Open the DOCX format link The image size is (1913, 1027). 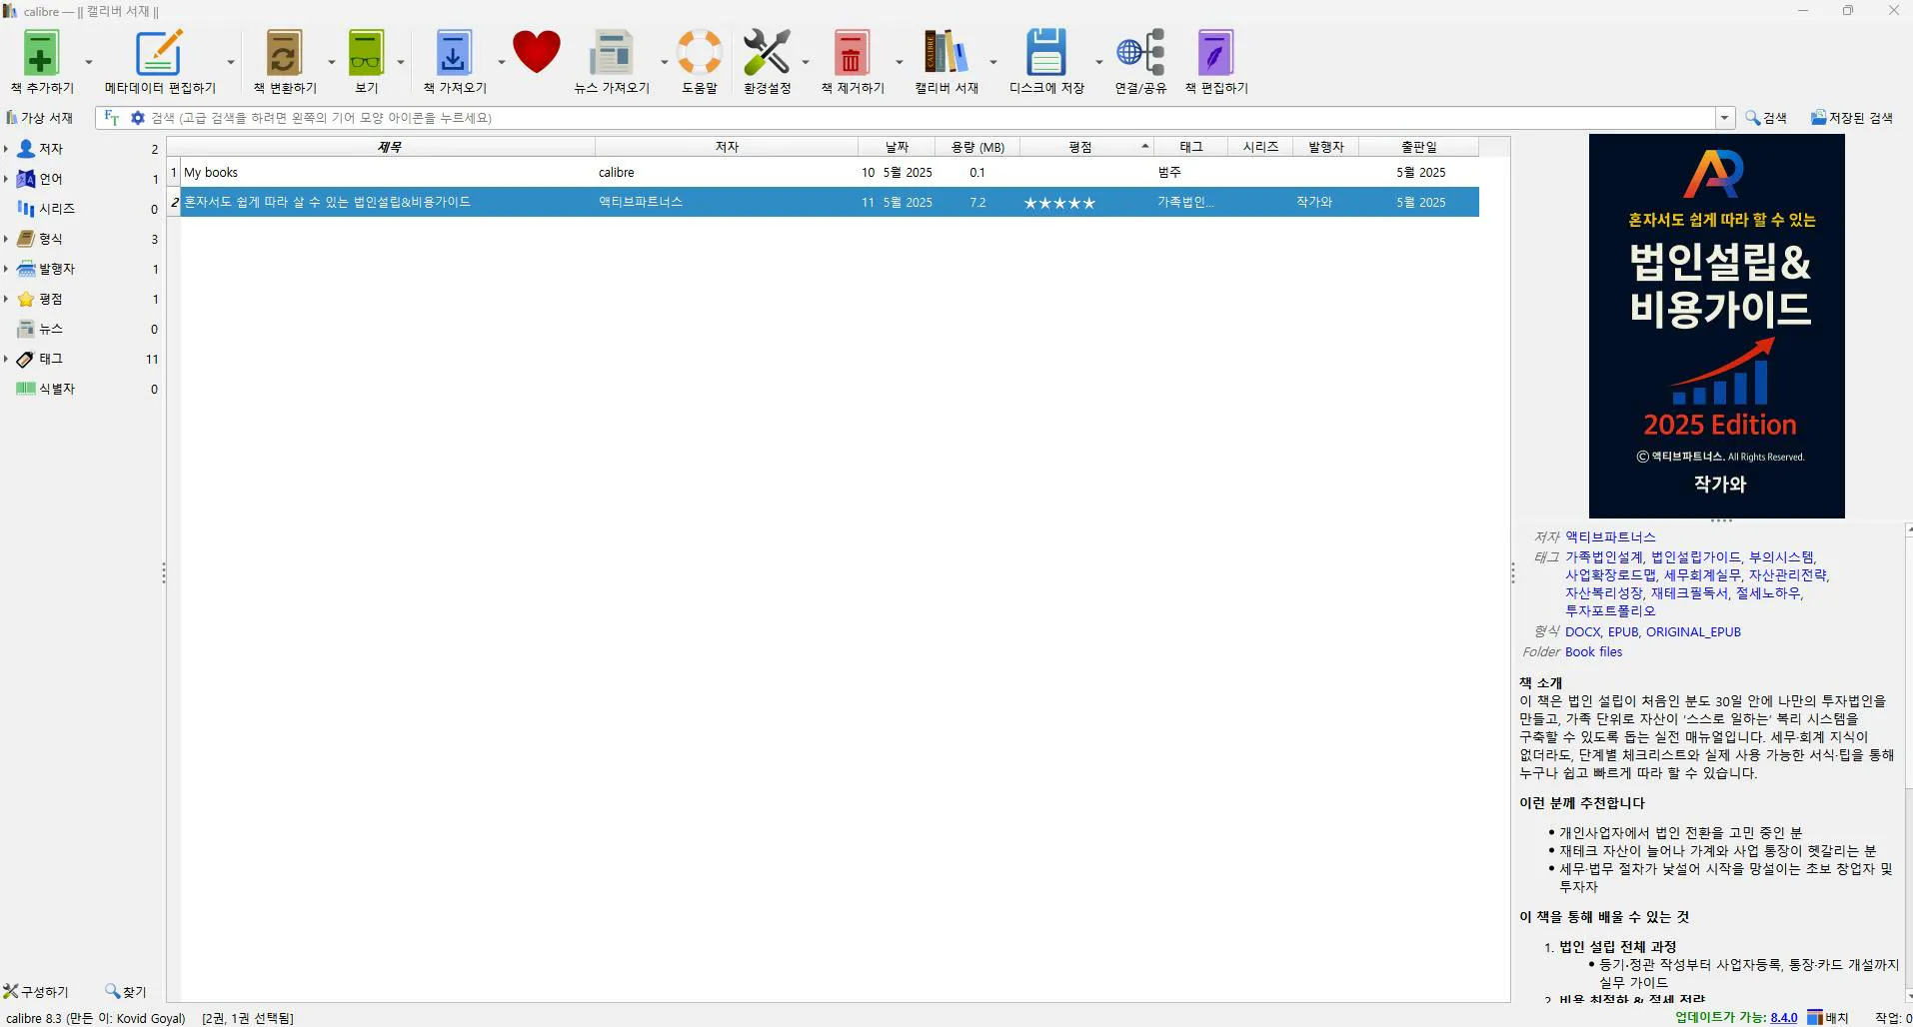point(1582,632)
